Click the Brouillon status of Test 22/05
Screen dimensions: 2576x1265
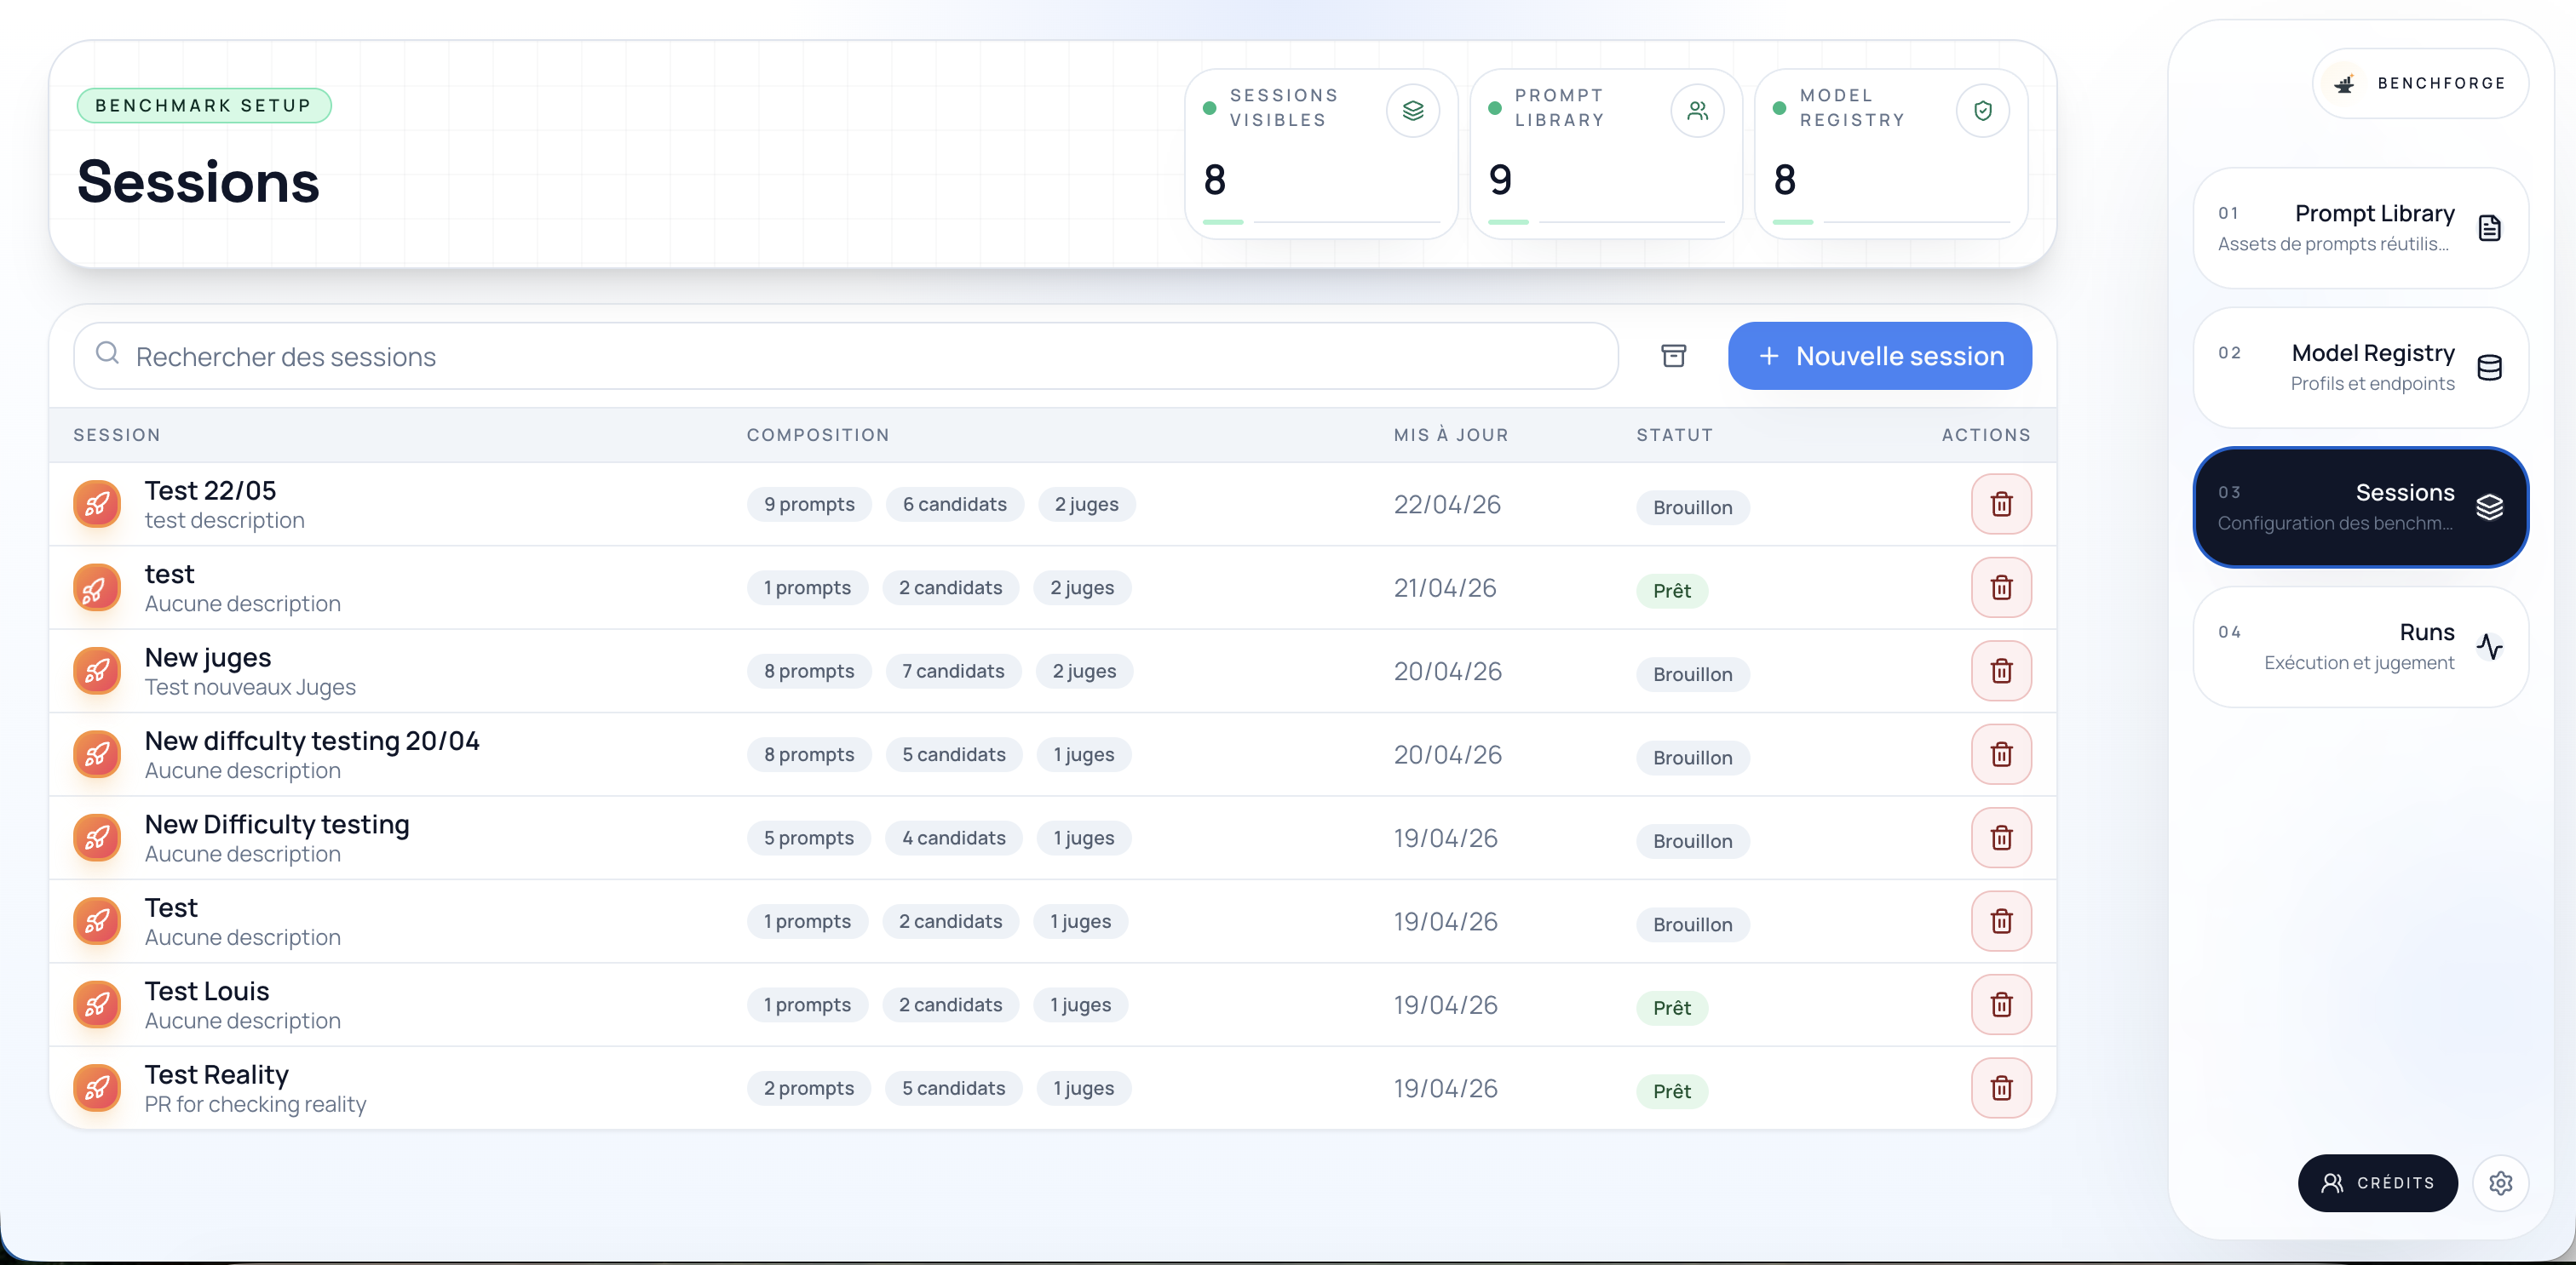tap(1692, 507)
